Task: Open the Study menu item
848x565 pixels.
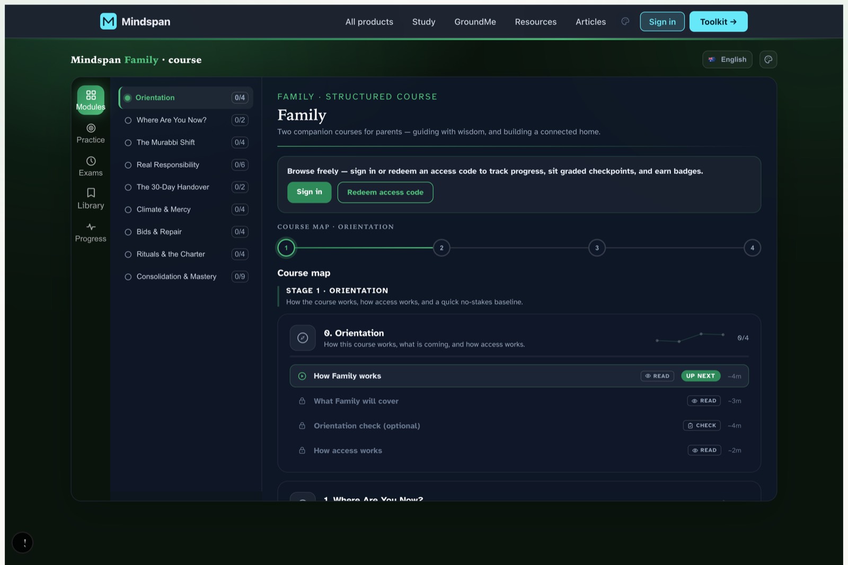Action: [423, 22]
